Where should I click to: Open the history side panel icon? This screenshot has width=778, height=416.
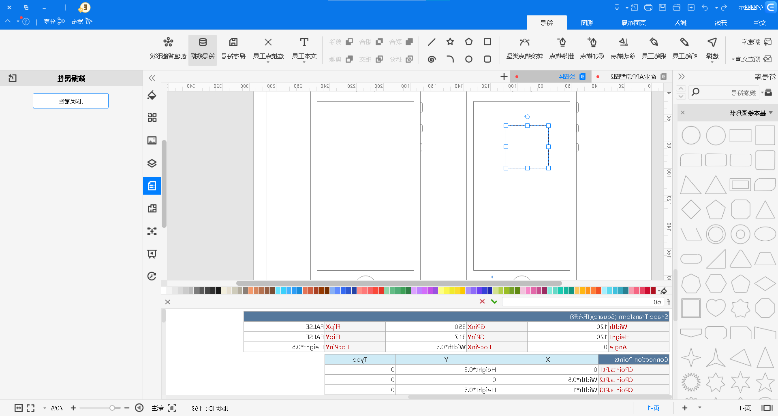(x=152, y=276)
